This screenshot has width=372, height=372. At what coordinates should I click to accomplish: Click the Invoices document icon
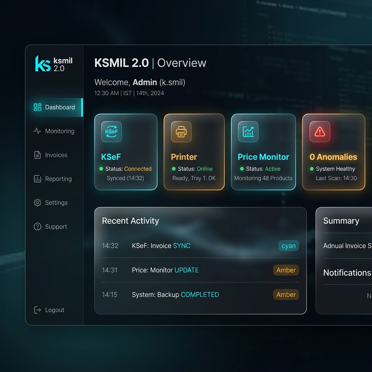[37, 155]
